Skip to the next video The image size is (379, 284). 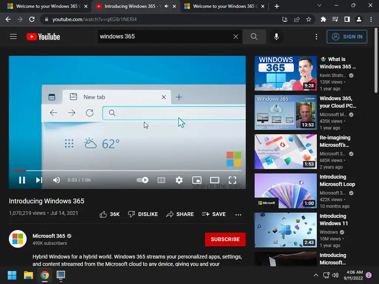tap(39, 180)
